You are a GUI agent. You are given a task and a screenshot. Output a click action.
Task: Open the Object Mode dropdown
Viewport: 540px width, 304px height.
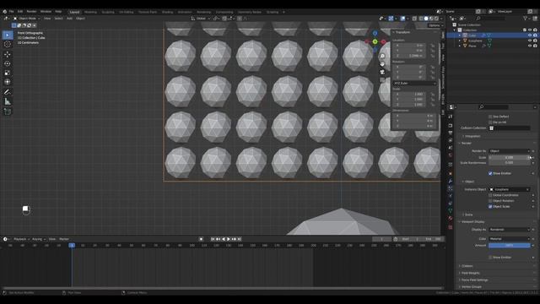coord(27,19)
